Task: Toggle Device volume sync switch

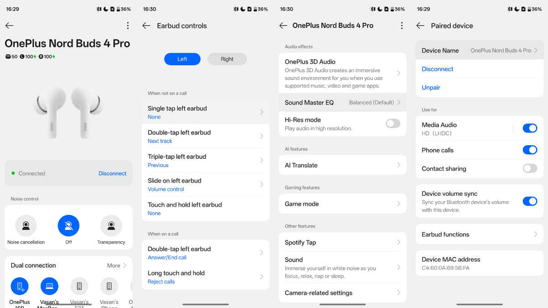Action: pyautogui.click(x=530, y=201)
